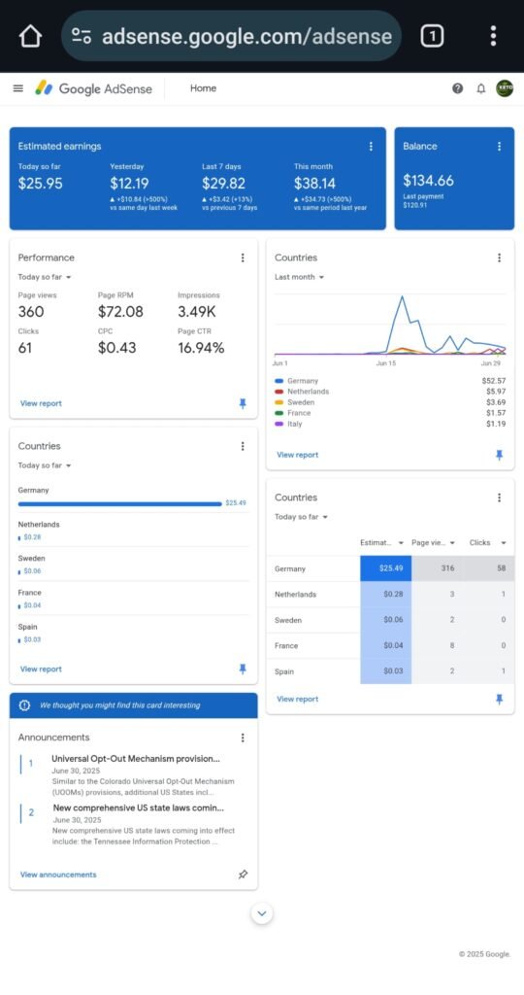Click the Countries line chart peak
Viewport: 524px width, 995px height.
(x=402, y=297)
